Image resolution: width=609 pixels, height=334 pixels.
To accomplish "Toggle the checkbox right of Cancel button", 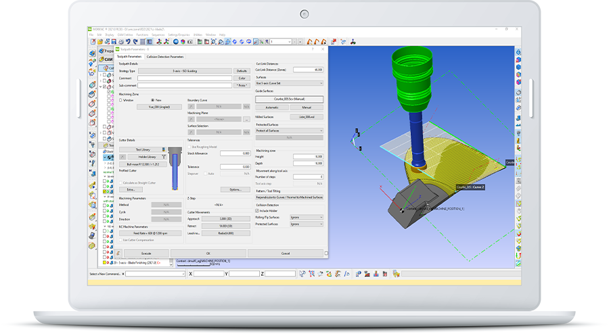I will (326, 254).
